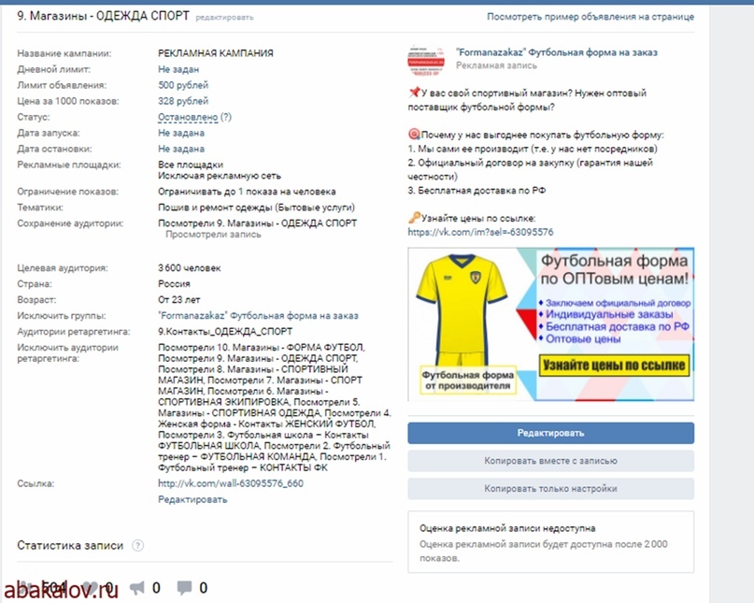
Task: Change the daily limit value Не задан
Action: (178, 69)
